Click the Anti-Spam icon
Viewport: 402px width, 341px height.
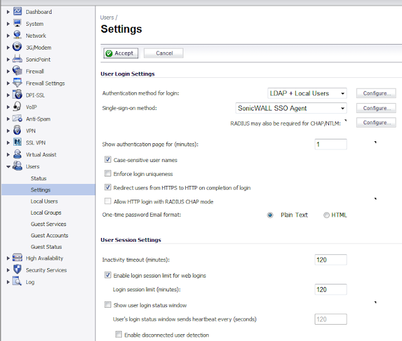tap(18, 119)
